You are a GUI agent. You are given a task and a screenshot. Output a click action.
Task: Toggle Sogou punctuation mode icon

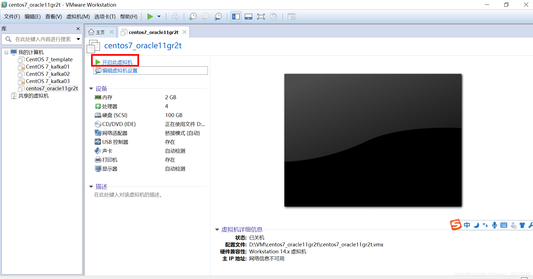pyautogui.click(x=485, y=225)
